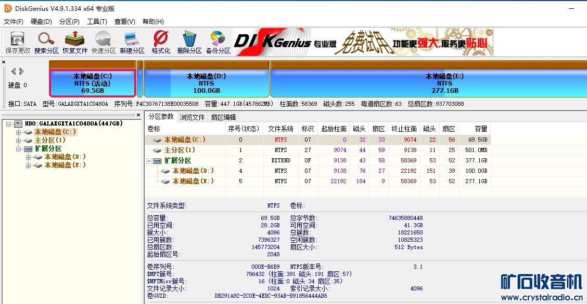Click the disk icon of D: table row

[x=165, y=171]
